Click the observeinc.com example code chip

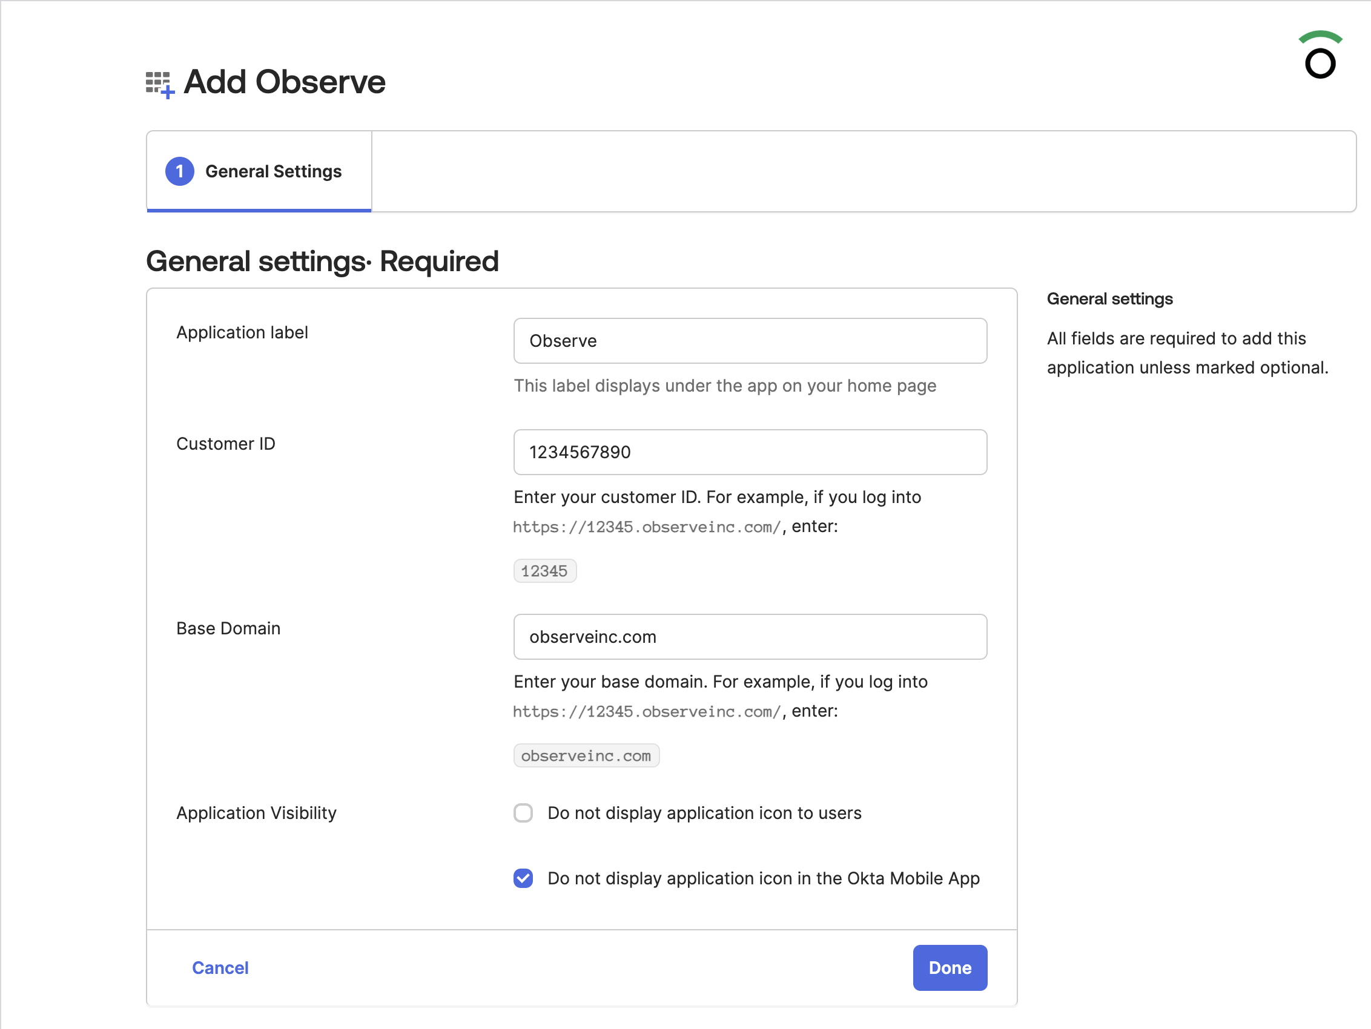point(586,755)
